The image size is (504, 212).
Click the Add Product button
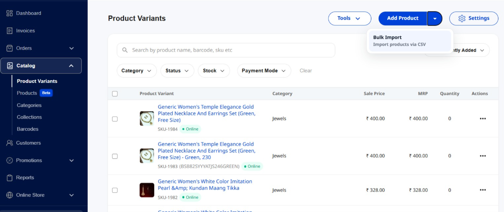click(x=402, y=18)
